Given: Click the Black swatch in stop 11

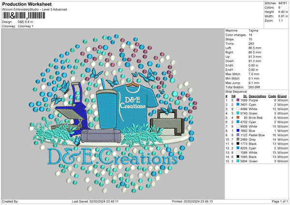Looking at the screenshot, I should click(x=238, y=144).
